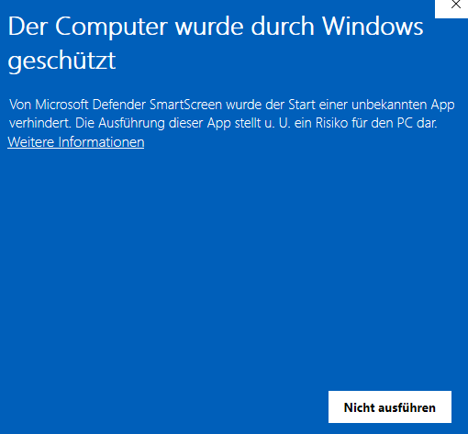
Task: Click the 'Risiko für den PC' sentence
Action: 364,123
